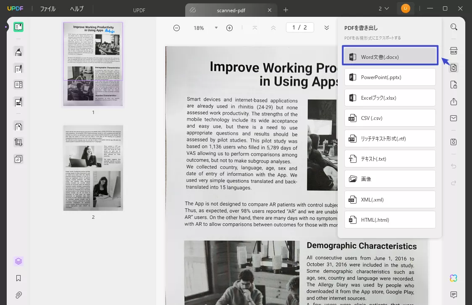Click the Redo arrow icon
472x305 pixels.
[x=454, y=183]
